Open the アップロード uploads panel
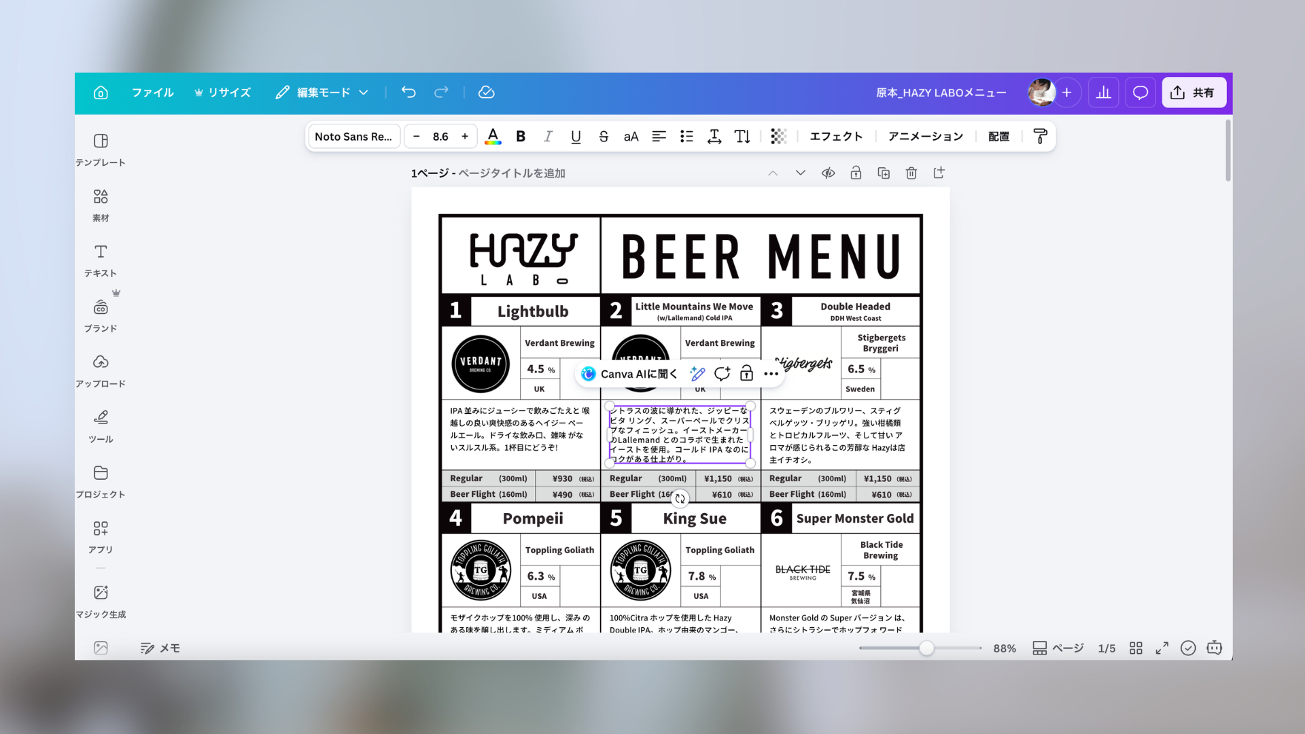Image resolution: width=1305 pixels, height=734 pixels. click(x=101, y=370)
